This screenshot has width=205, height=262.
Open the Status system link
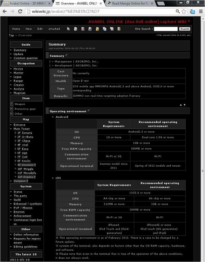coord(18,192)
